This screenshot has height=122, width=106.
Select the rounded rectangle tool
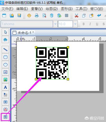[x=5, y=57]
